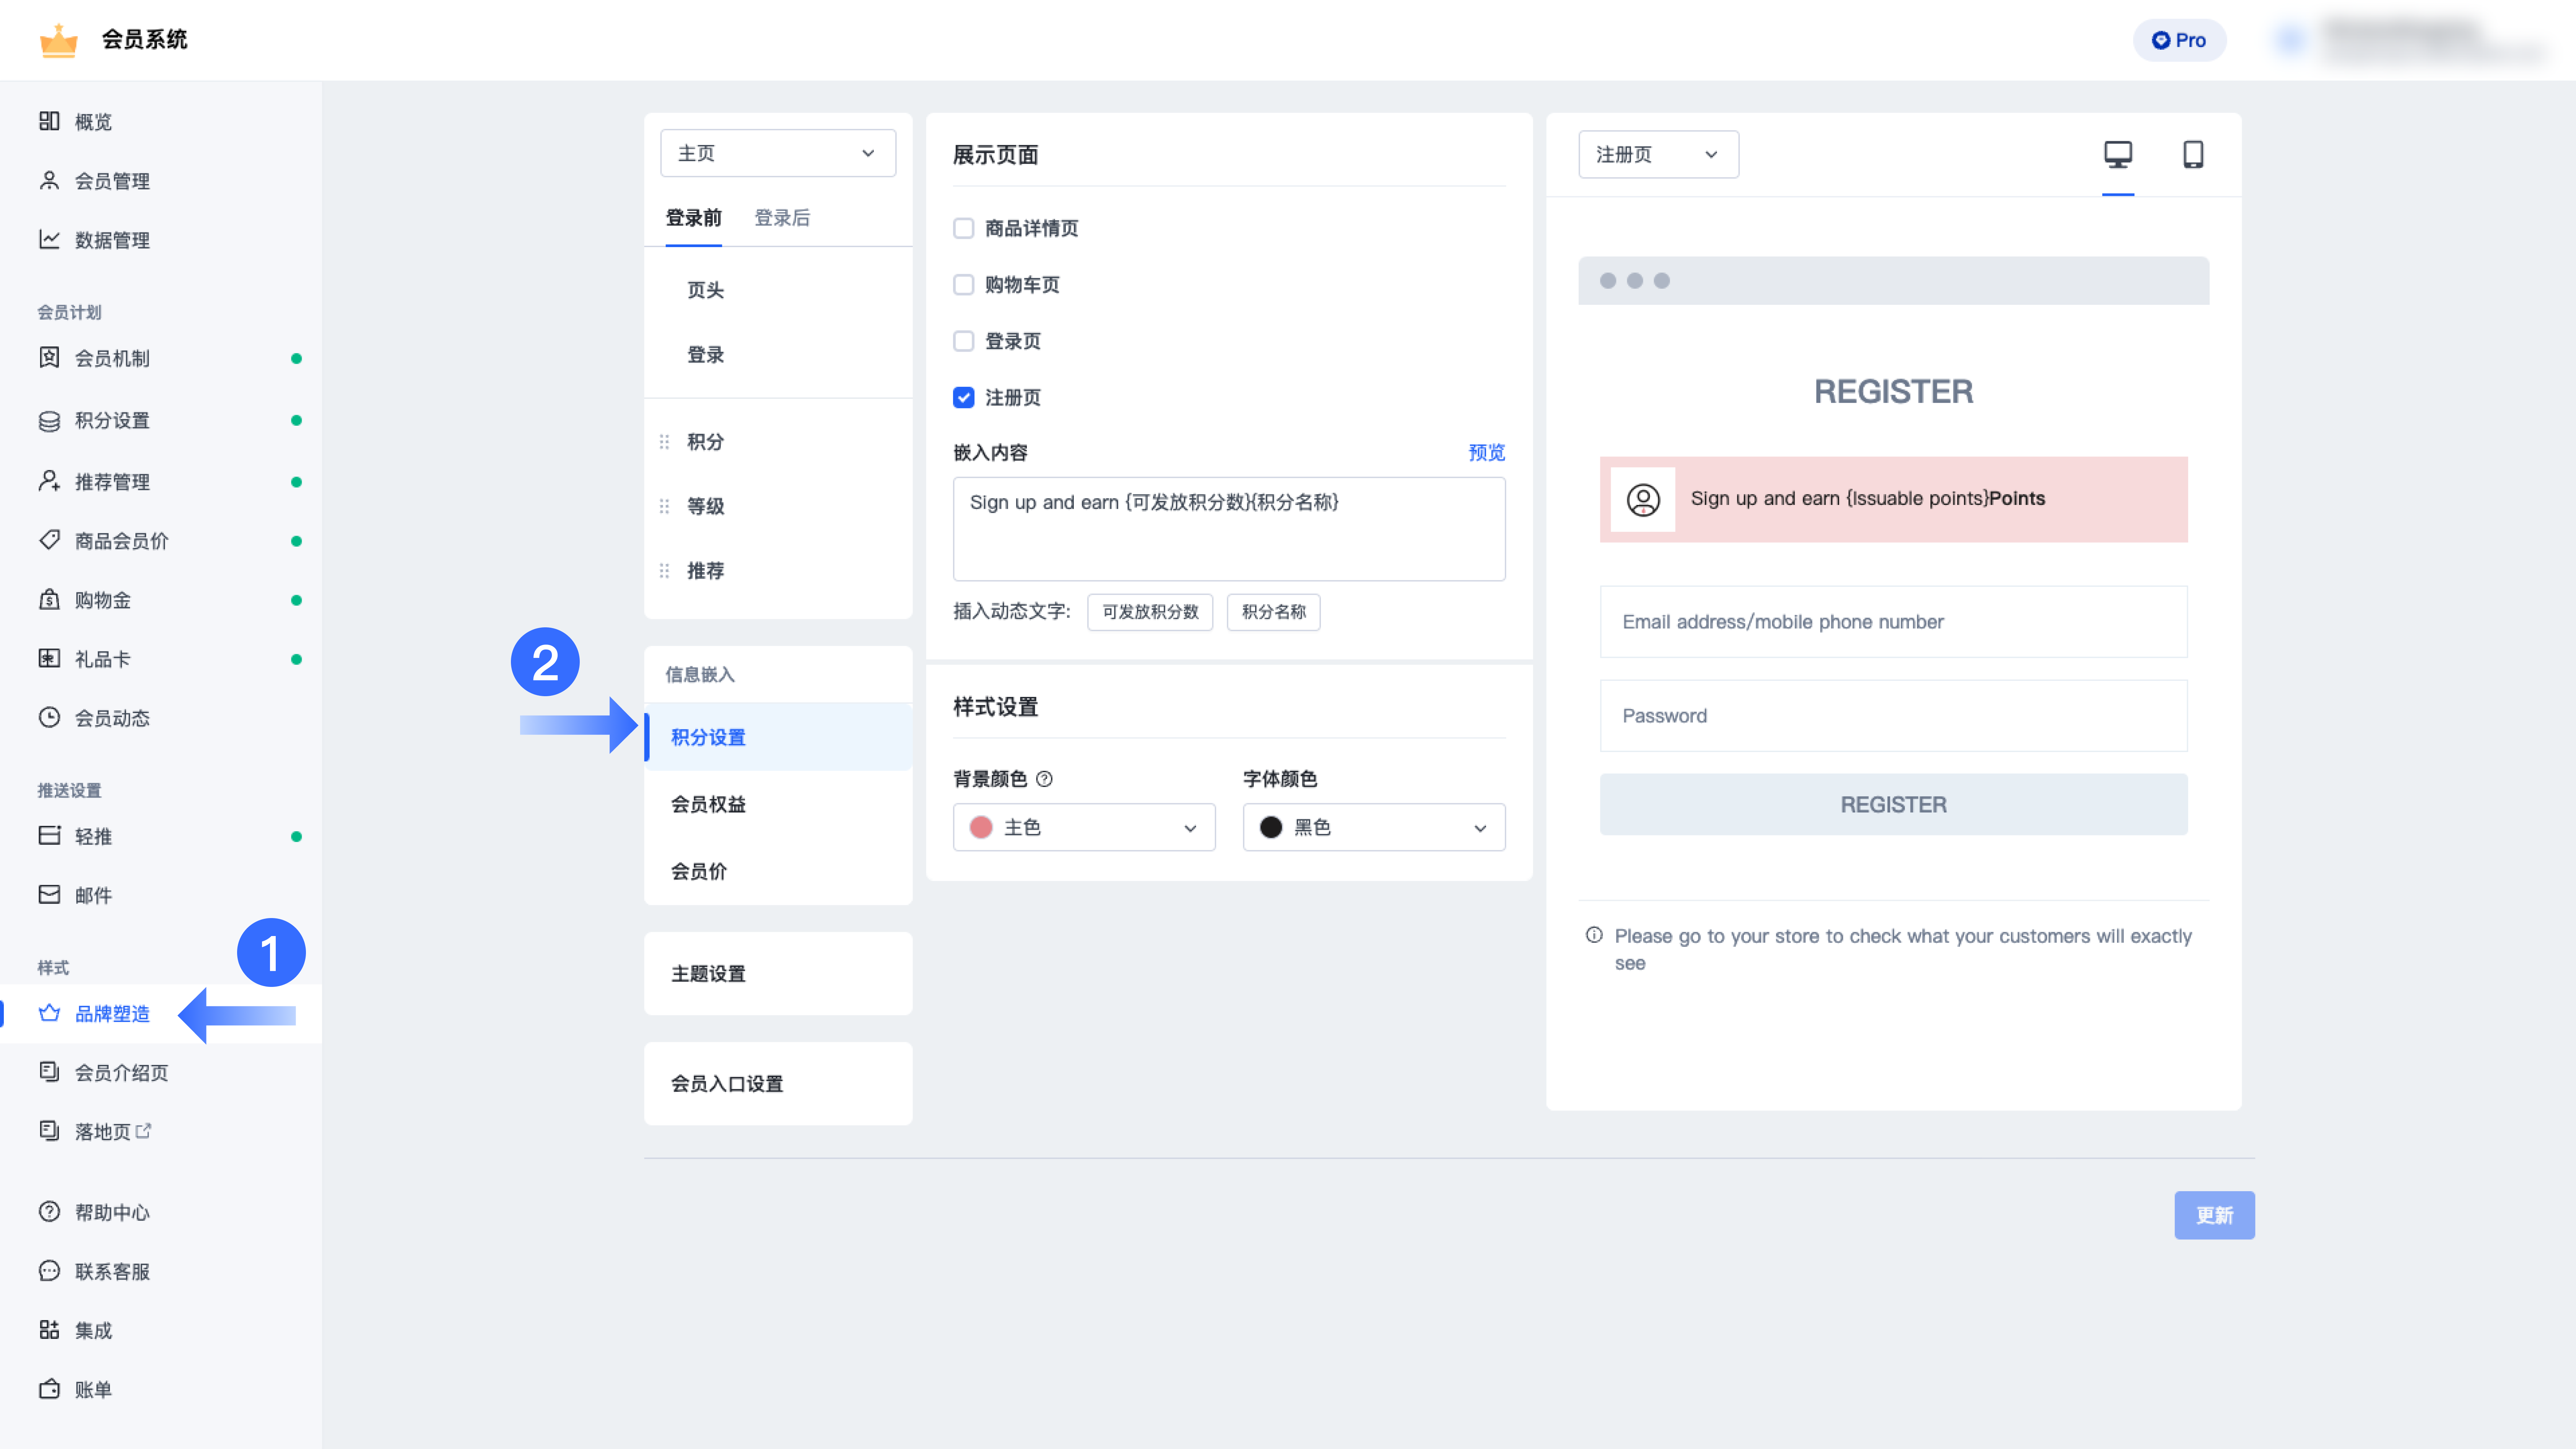
Task: Click the 轻推 push icon
Action: (49, 835)
